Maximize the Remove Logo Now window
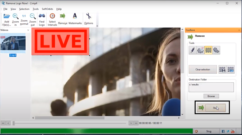Screen dimensions: 242x135 (227, 3)
